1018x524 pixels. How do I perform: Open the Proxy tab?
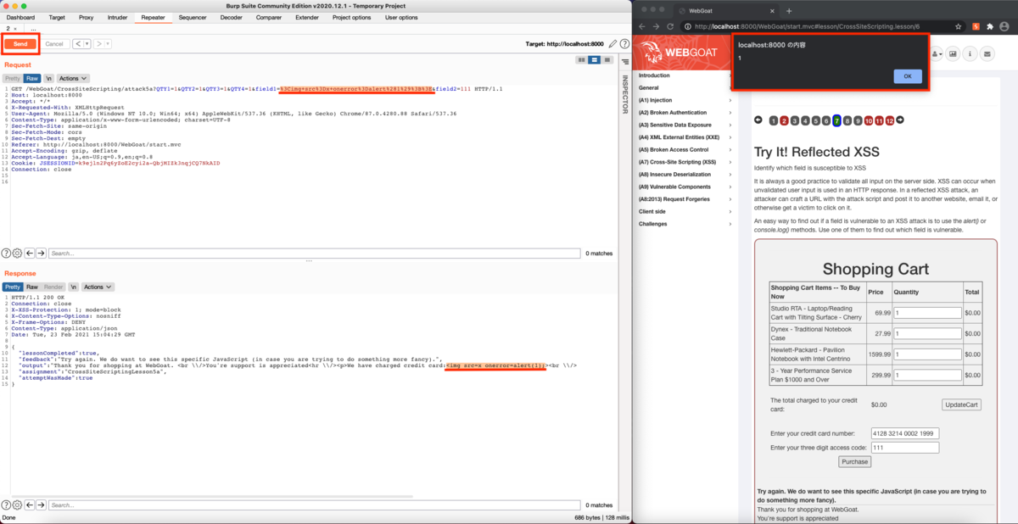[87, 17]
